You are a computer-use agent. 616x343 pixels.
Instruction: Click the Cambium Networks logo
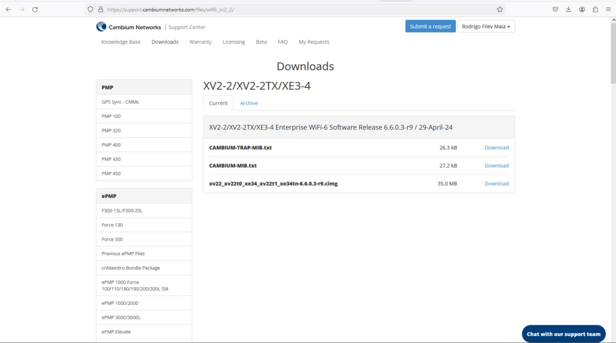(129, 26)
